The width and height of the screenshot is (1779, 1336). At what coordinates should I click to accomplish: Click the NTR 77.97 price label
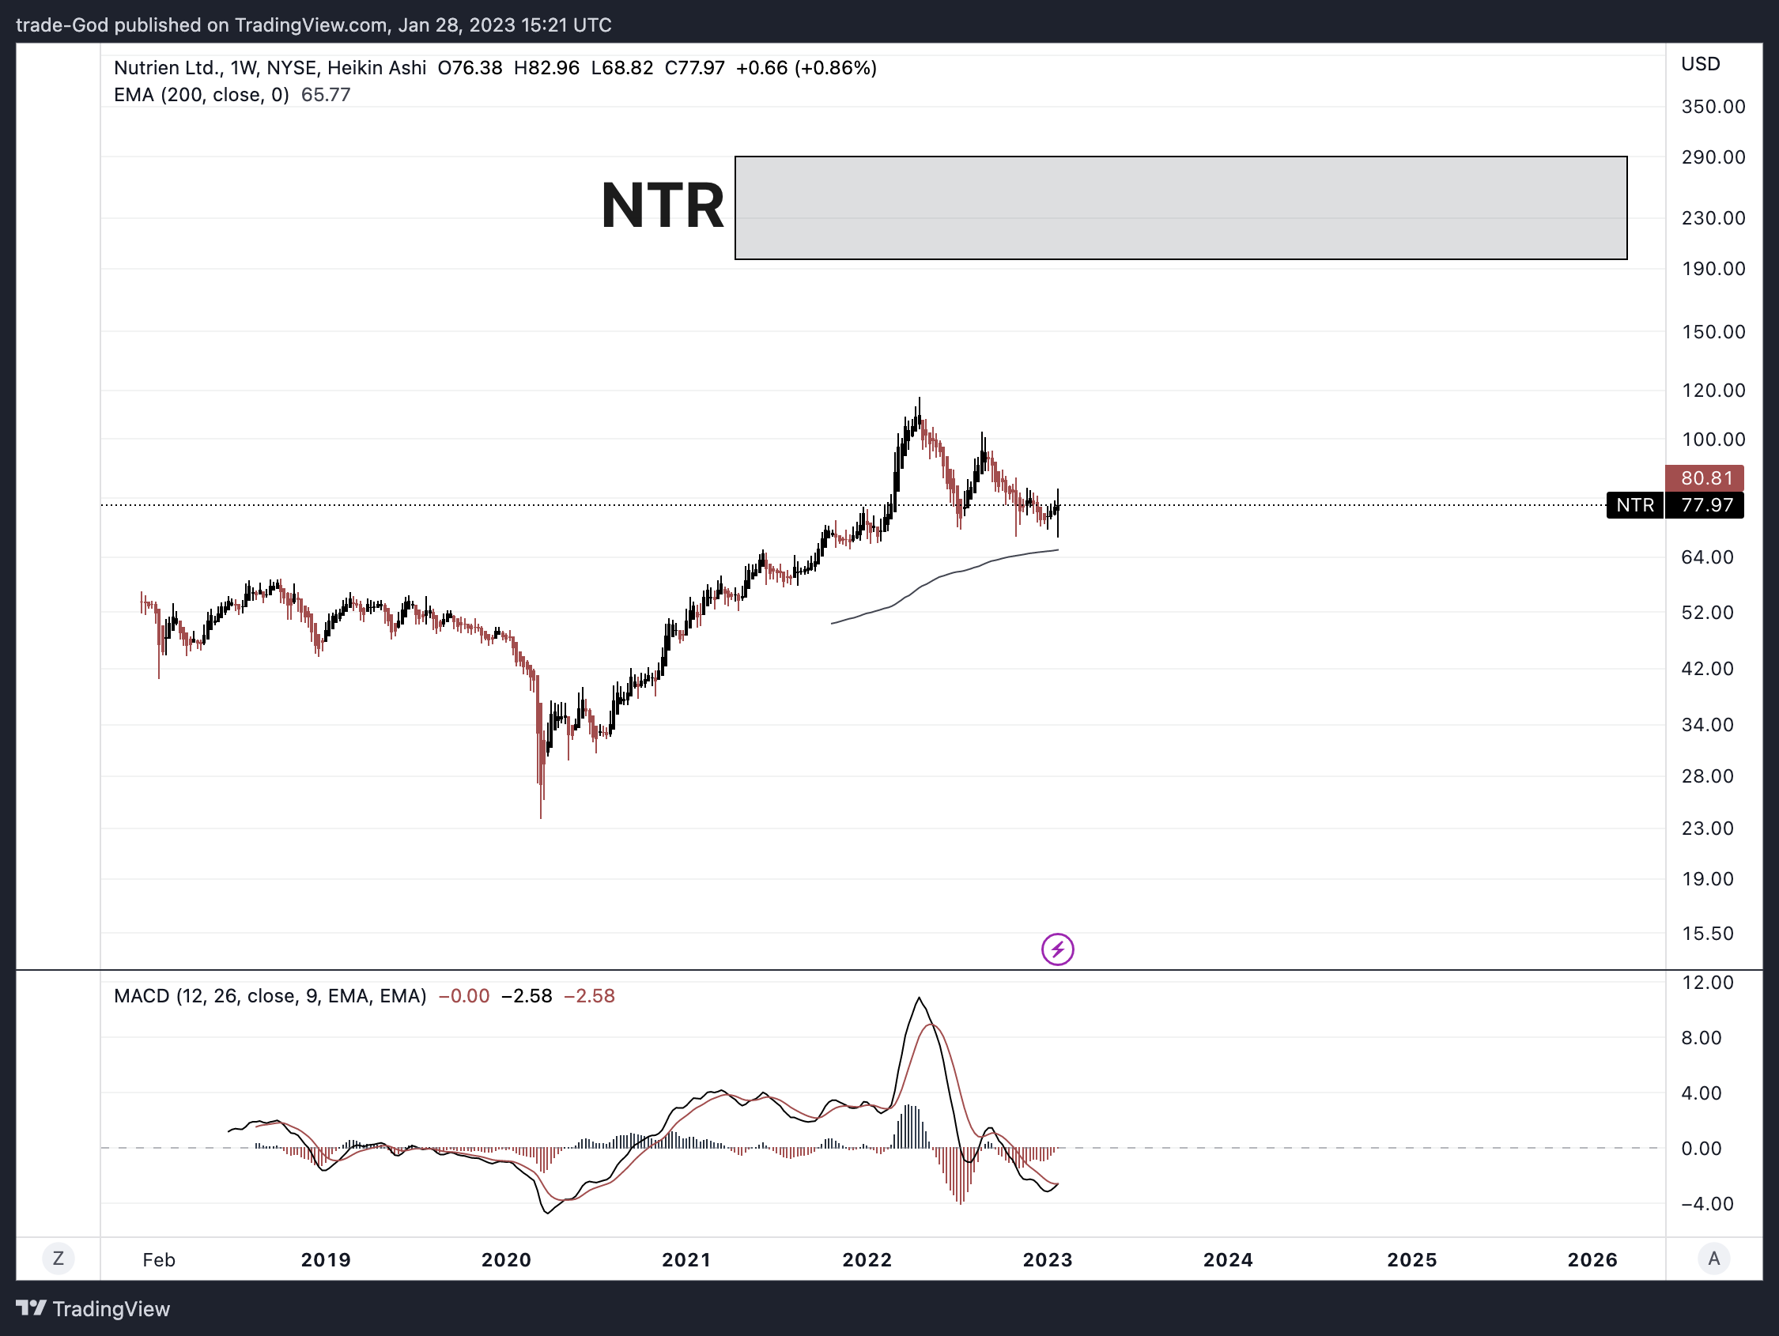[1675, 505]
